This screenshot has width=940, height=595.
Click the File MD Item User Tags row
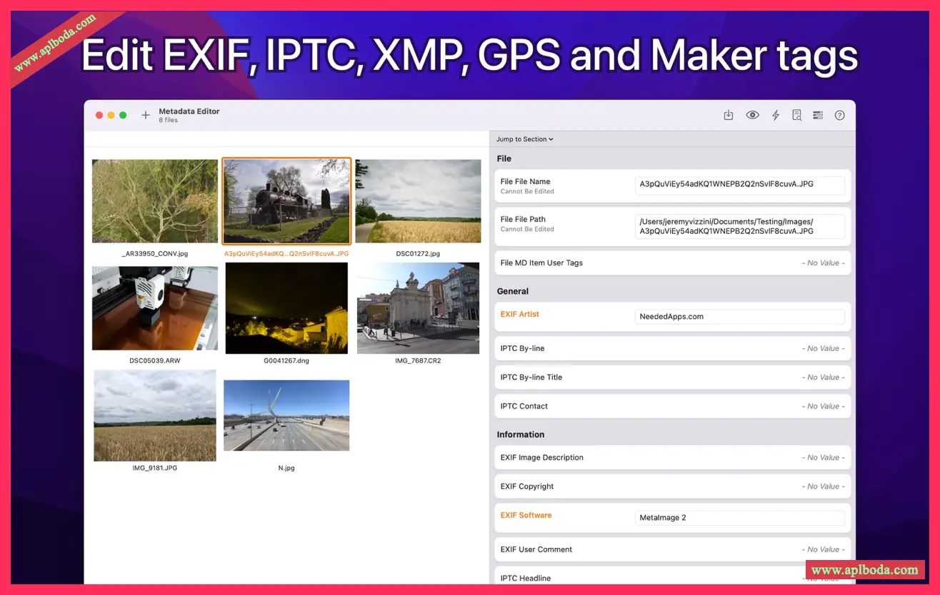672,263
